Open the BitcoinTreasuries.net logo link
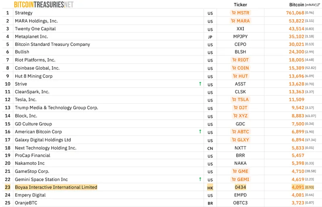The height and width of the screenshot is (207, 322). [x=43, y=4]
